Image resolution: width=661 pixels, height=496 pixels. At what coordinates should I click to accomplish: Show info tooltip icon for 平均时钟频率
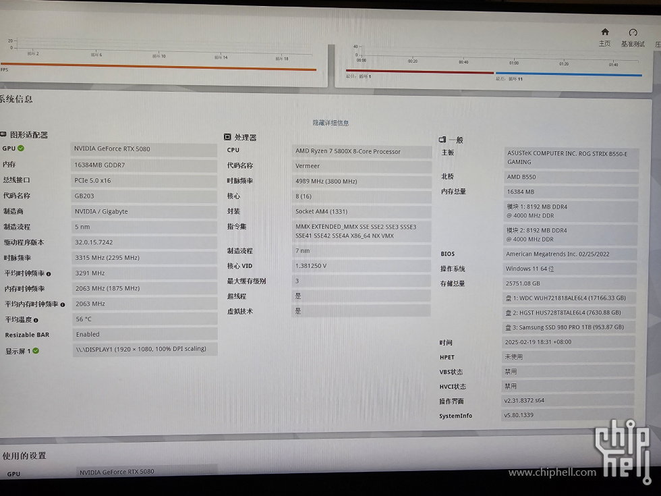[49, 274]
